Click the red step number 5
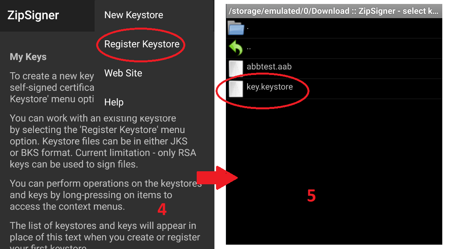475x249 pixels. (x=311, y=196)
